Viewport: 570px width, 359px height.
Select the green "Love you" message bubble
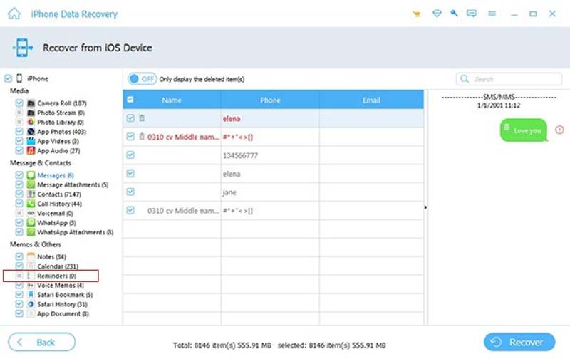[523, 130]
